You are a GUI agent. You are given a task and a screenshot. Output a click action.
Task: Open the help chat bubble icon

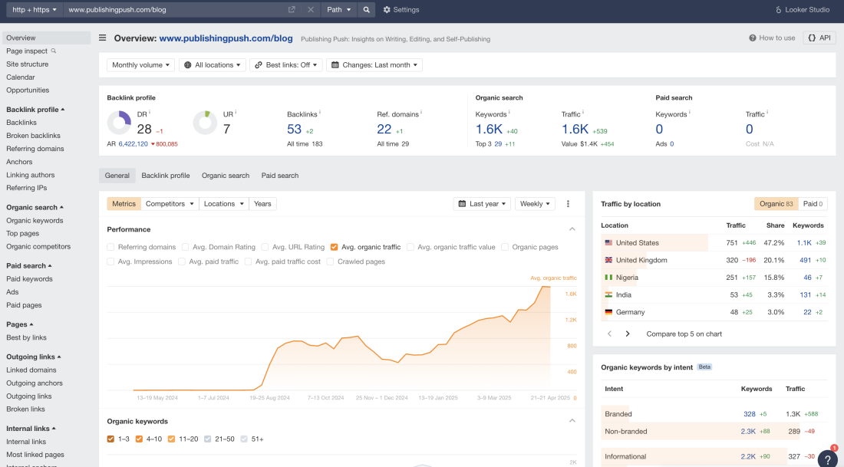(x=827, y=459)
